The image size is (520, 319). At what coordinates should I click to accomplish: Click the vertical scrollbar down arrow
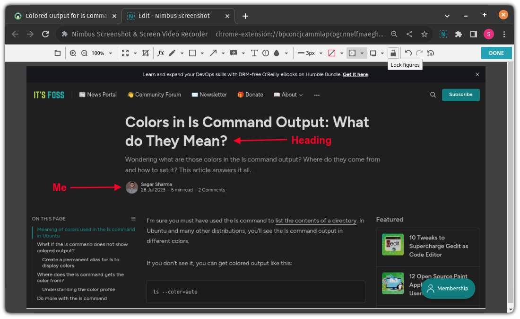click(510, 309)
